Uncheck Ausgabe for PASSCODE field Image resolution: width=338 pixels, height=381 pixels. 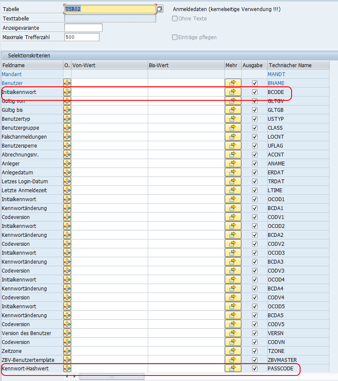[255, 369]
